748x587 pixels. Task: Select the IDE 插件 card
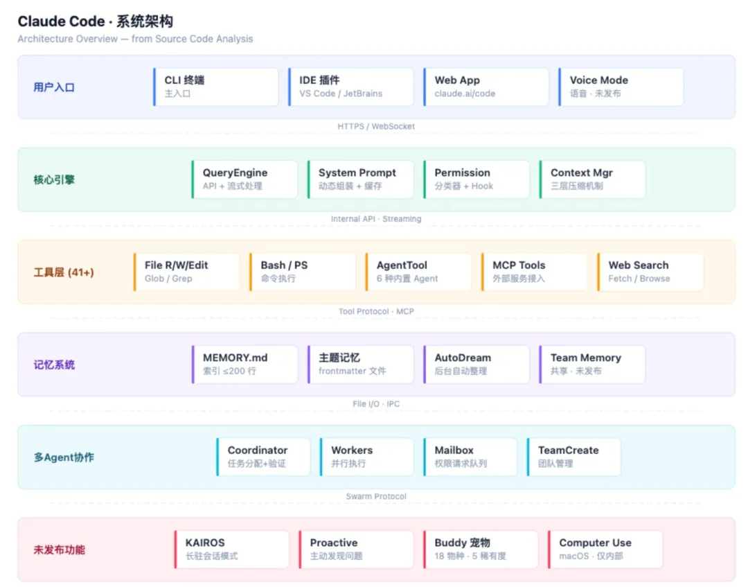coord(351,87)
